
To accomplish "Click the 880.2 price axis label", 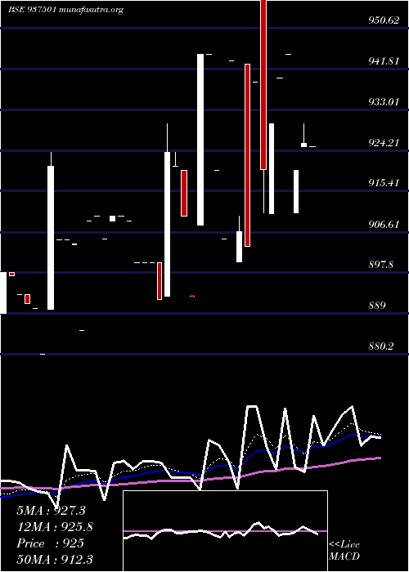I will pyautogui.click(x=381, y=346).
